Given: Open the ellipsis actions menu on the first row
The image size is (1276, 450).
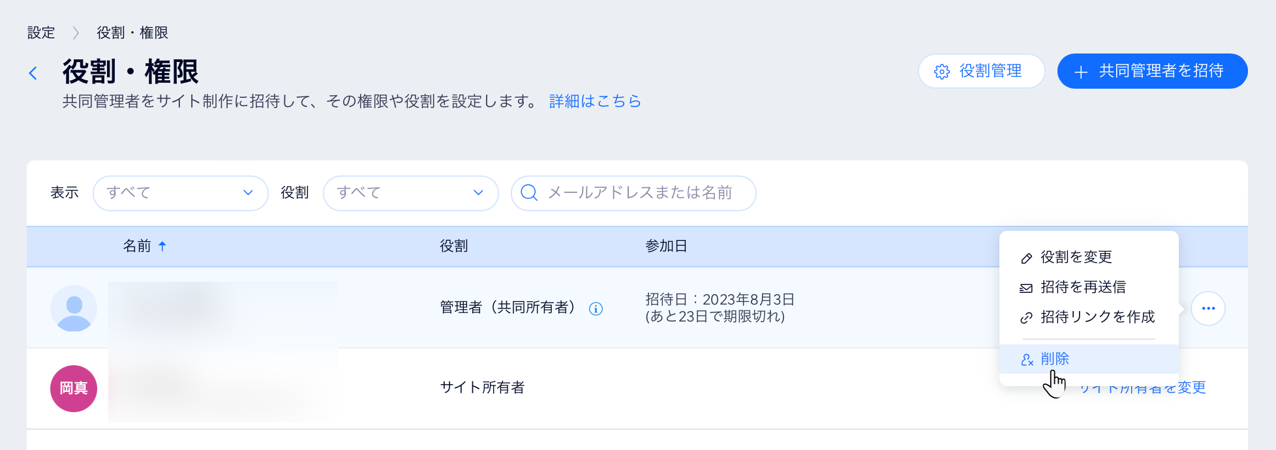Looking at the screenshot, I should pos(1208,308).
